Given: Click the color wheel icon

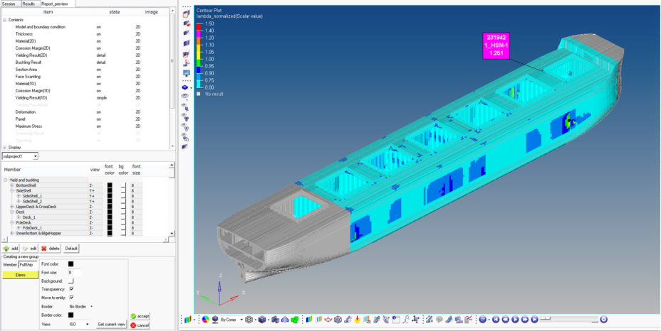Looking at the screenshot, I should (205, 320).
